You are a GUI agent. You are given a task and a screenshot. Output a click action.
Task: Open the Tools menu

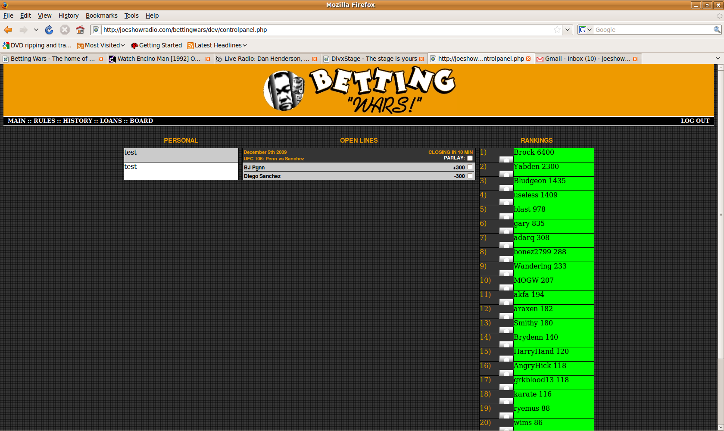point(131,16)
